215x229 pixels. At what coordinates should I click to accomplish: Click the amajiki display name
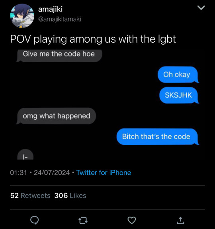coord(51,9)
